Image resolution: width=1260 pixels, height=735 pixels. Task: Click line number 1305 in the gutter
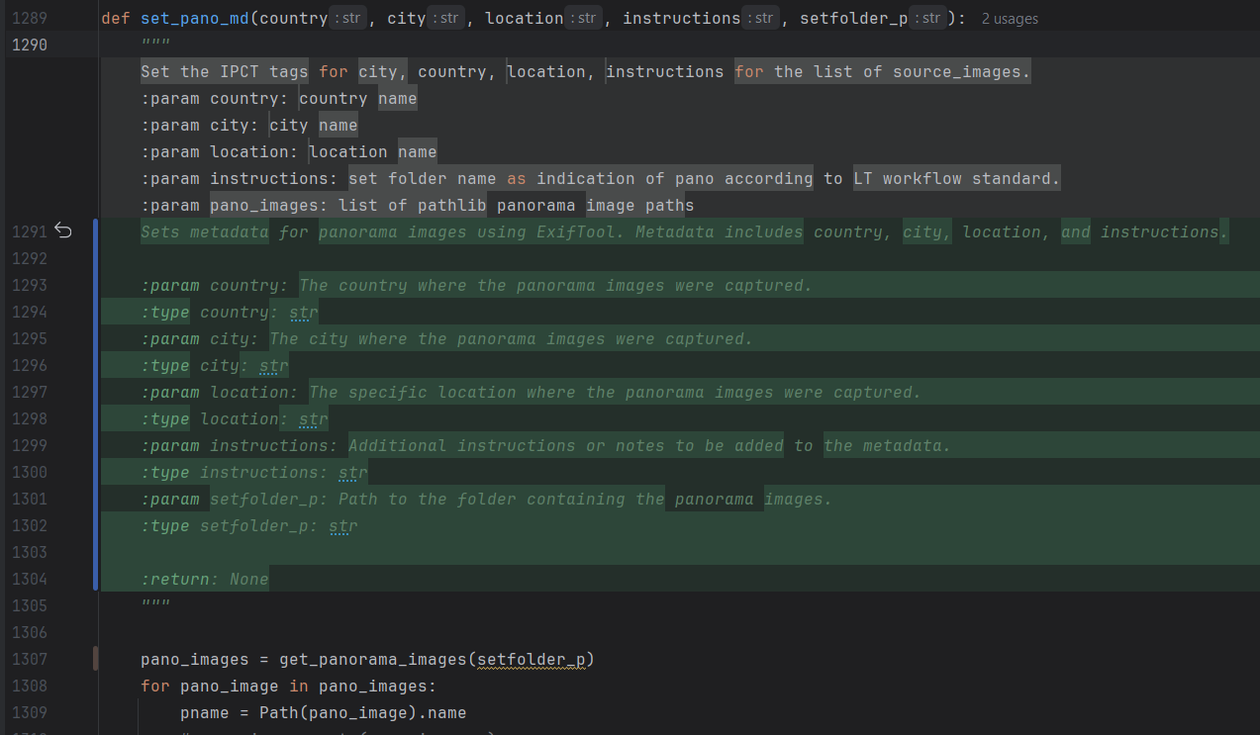point(30,605)
